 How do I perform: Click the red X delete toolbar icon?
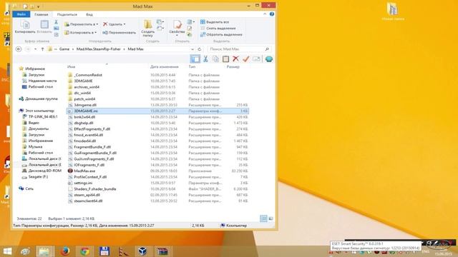coord(235,59)
